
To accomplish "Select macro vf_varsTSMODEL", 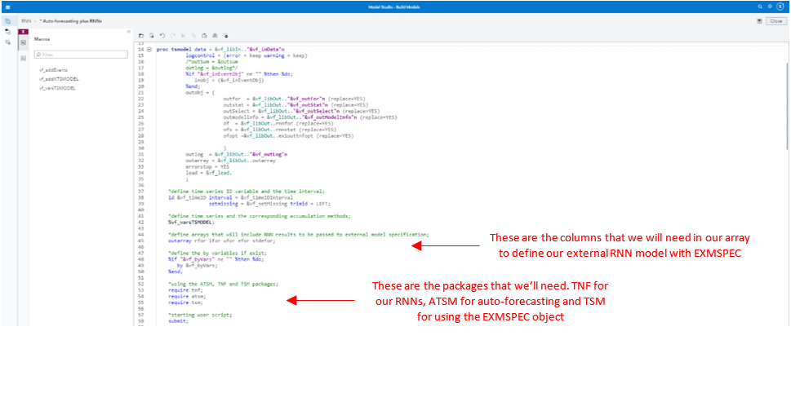I will coord(57,88).
